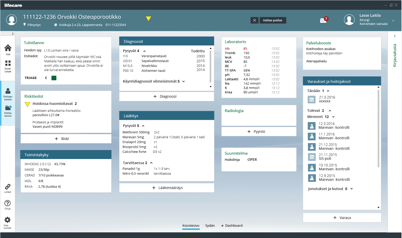Expand Menneet 12 bookings section

click(x=334, y=117)
